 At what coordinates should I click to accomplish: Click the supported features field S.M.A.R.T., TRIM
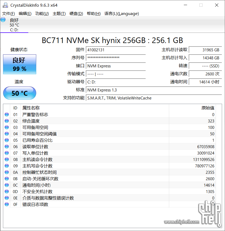[x=154, y=98]
